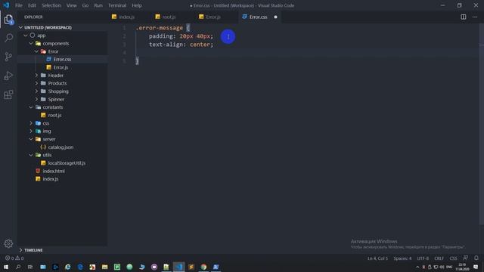The height and width of the screenshot is (272, 484).
Task: Open the Run menu
Action: coord(98,5)
